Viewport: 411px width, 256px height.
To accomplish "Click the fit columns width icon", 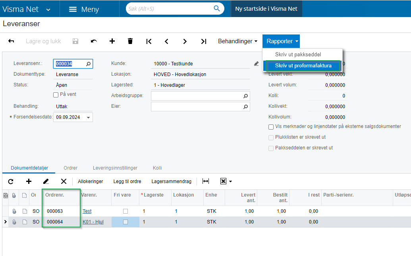I will point(206,181).
